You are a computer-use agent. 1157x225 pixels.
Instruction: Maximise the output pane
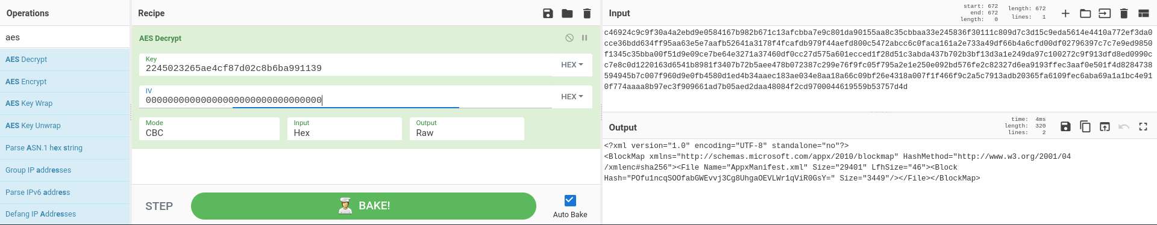click(x=1143, y=127)
